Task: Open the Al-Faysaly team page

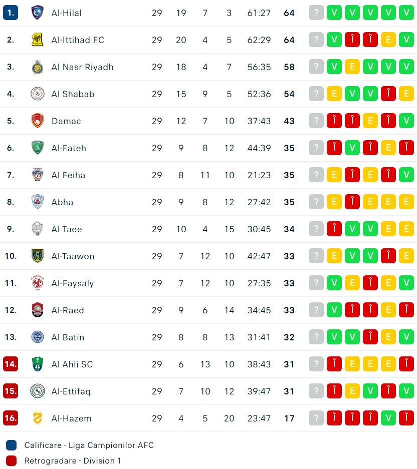Action: [x=73, y=283]
